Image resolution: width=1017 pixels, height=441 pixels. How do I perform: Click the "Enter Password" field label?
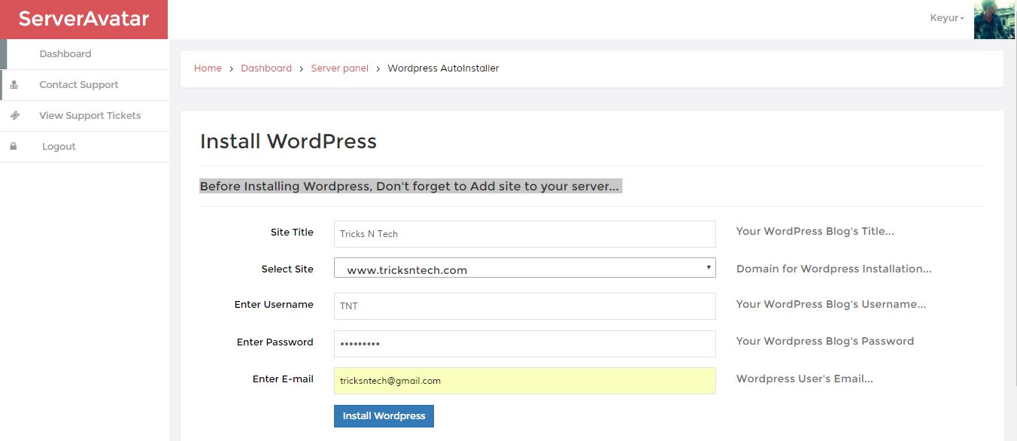coord(275,342)
